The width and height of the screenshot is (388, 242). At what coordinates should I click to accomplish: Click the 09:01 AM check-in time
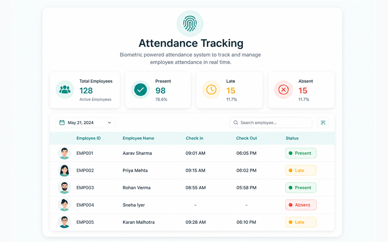pos(196,153)
